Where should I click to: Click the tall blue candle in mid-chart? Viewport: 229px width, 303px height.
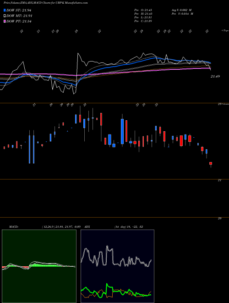pos(122,131)
